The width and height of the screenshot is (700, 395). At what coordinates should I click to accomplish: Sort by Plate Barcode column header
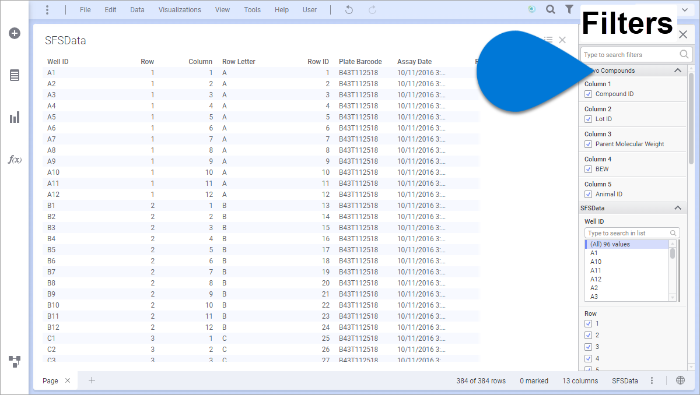click(x=360, y=61)
